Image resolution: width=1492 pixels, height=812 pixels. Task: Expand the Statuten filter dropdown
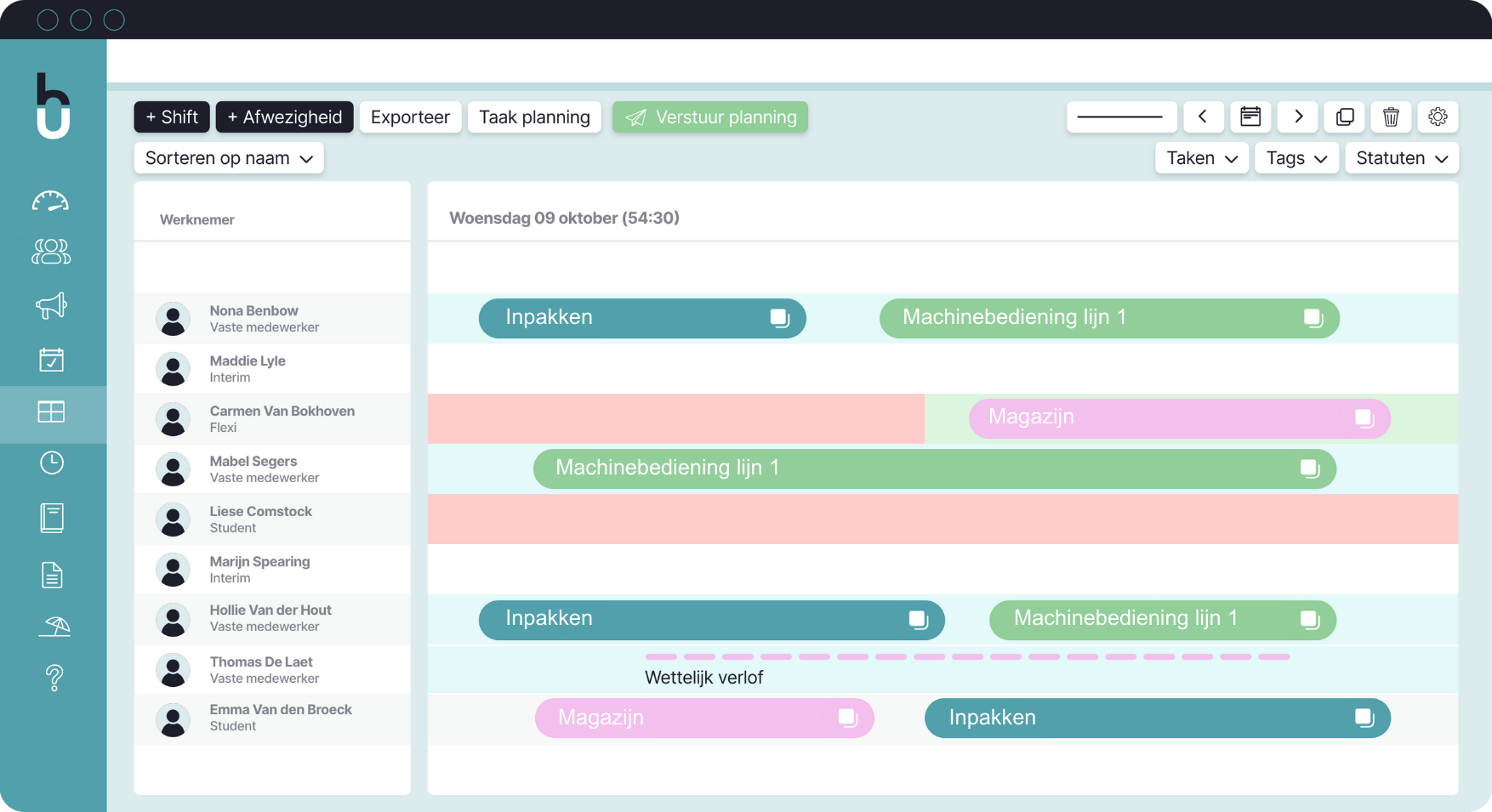coord(1401,158)
